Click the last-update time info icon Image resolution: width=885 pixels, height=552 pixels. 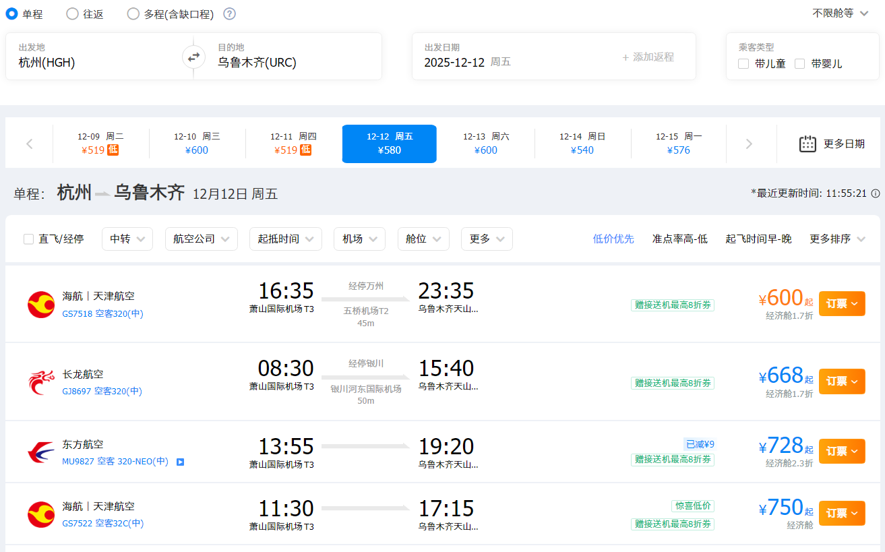(x=876, y=193)
